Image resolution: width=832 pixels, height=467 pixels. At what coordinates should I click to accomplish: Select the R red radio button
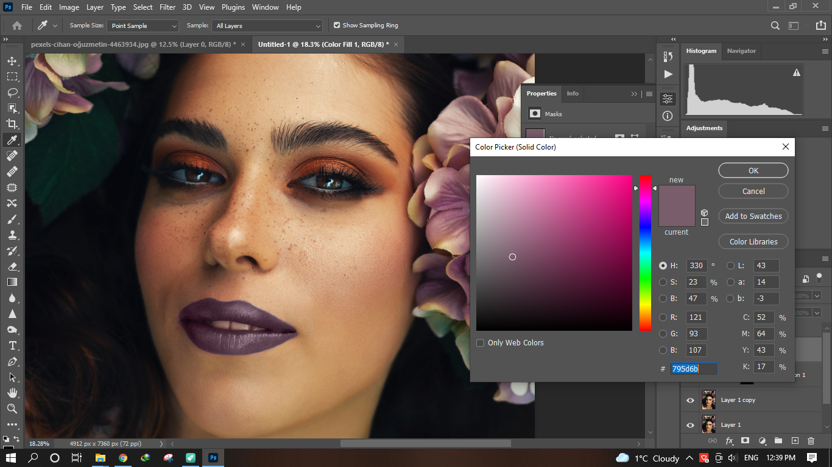[663, 317]
